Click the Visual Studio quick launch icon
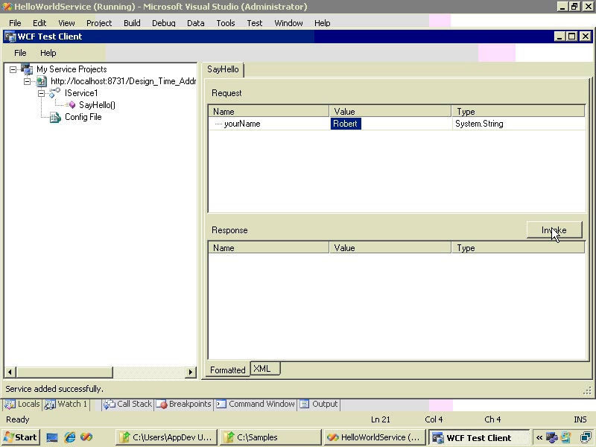Viewport: 596px width, 447px height. pyautogui.click(x=86, y=437)
